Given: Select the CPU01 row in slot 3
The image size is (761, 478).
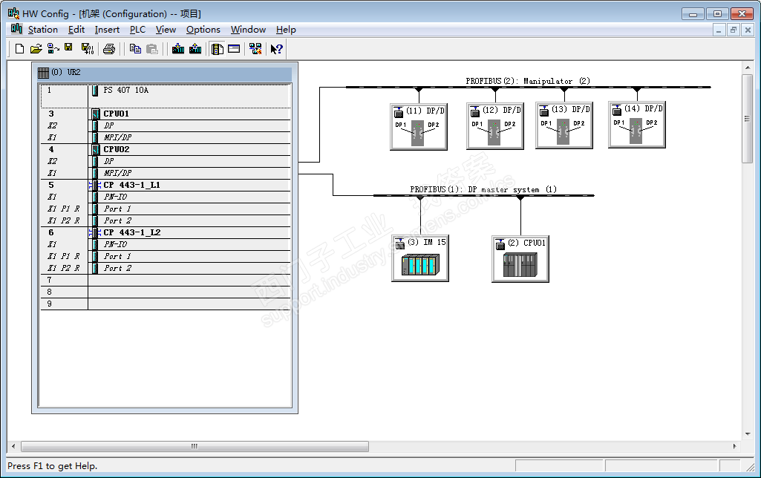Looking at the screenshot, I should point(166,114).
